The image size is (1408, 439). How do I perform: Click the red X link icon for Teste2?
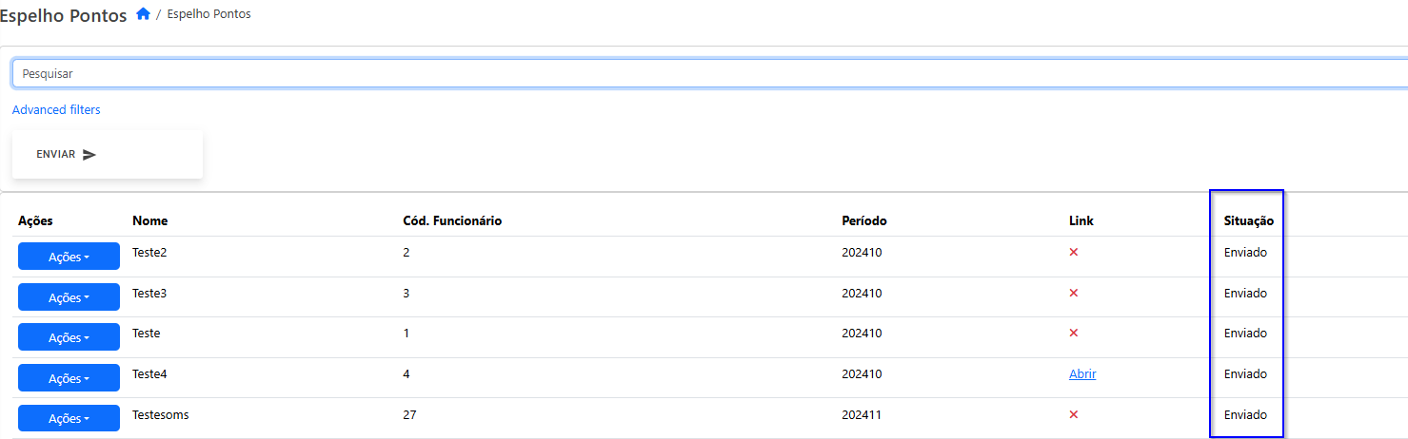(1074, 253)
